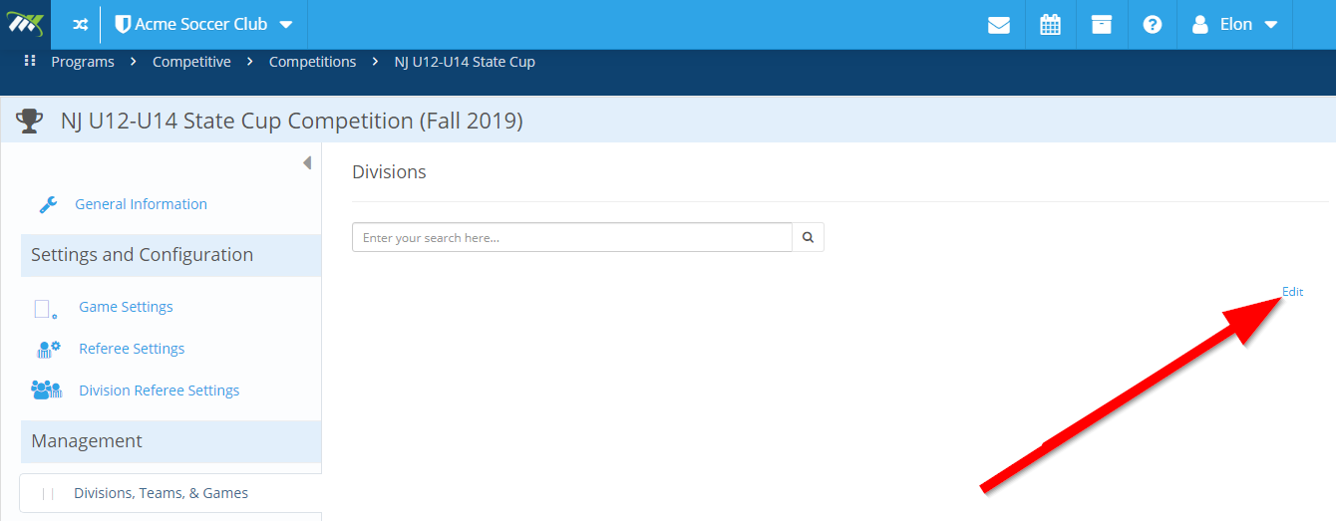Select Divisions, Teams, & Games tab
Viewport: 1336px width, 521px height.
[170, 493]
